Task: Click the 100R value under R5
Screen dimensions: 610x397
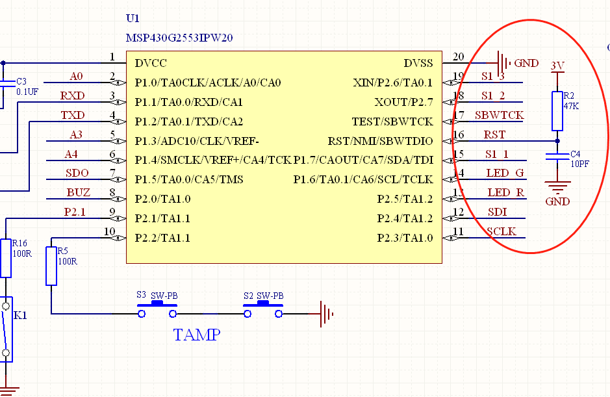Action: tap(68, 262)
